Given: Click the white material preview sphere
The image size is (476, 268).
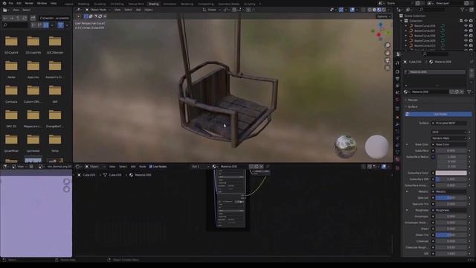Looking at the screenshot, I should pos(377,147).
